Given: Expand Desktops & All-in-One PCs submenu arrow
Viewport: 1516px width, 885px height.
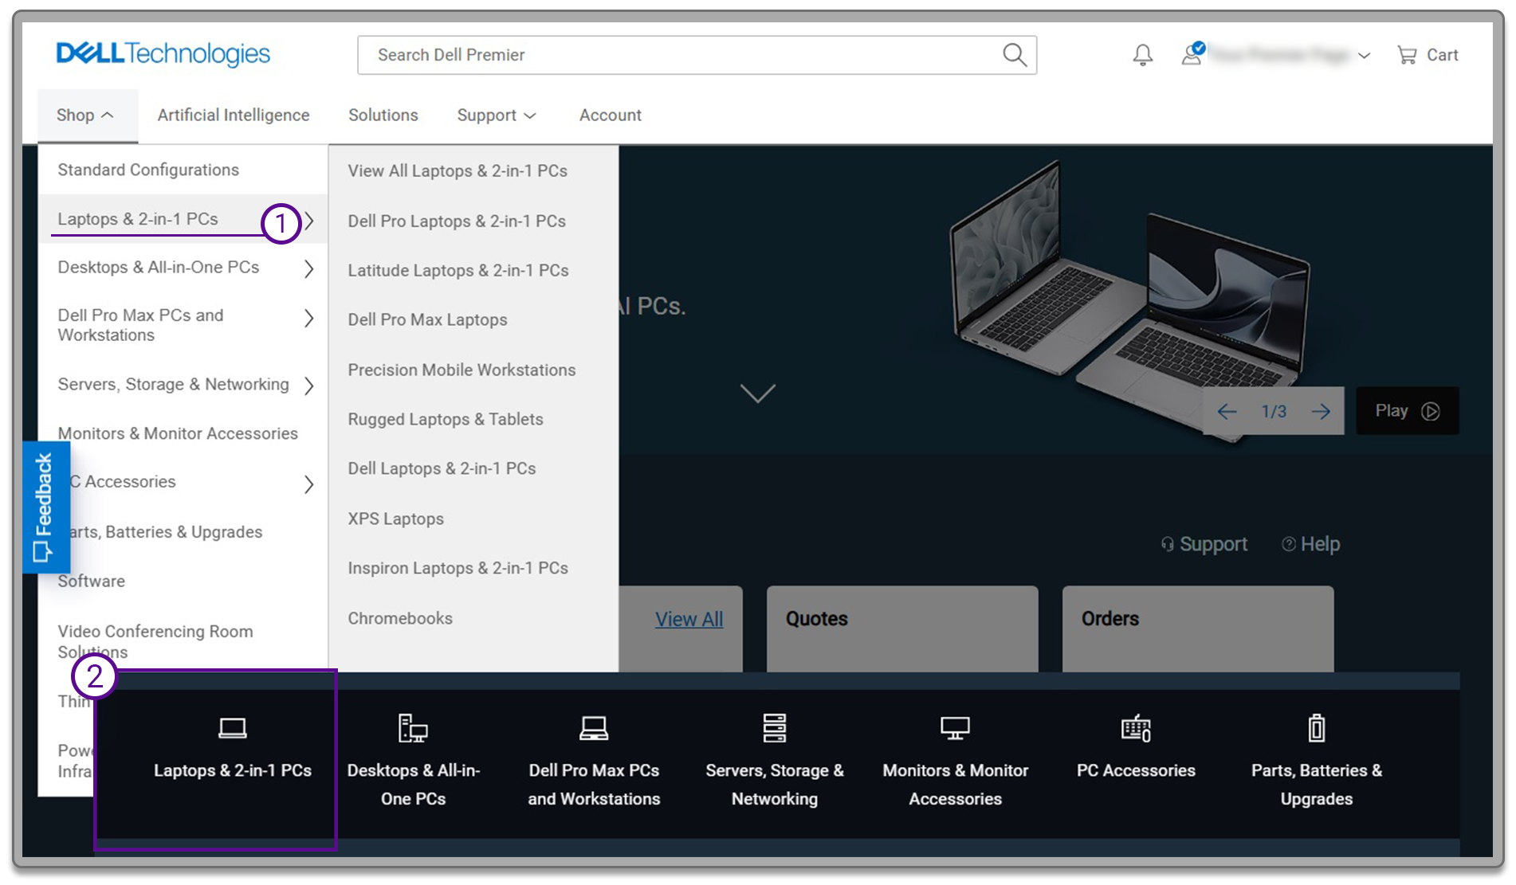Looking at the screenshot, I should click(309, 269).
